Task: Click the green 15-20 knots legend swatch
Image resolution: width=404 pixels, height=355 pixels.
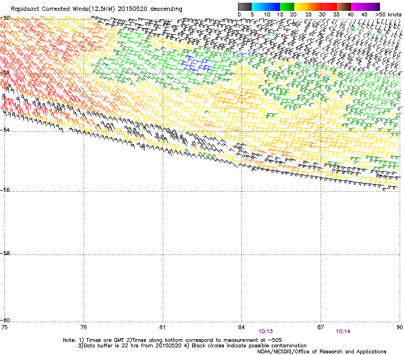Action: point(287,7)
